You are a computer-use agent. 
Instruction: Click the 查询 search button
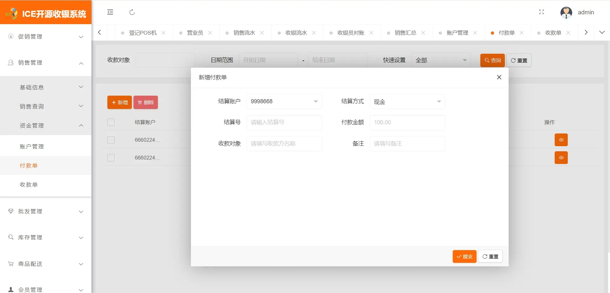click(x=492, y=60)
